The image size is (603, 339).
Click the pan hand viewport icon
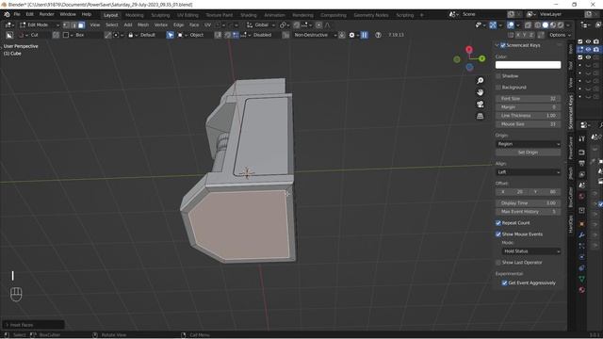coord(480,92)
